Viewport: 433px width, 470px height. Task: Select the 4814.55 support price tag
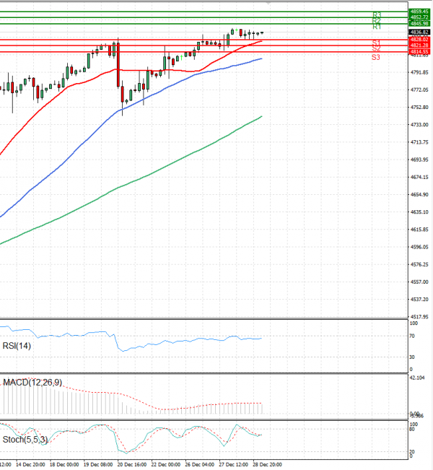click(x=419, y=52)
